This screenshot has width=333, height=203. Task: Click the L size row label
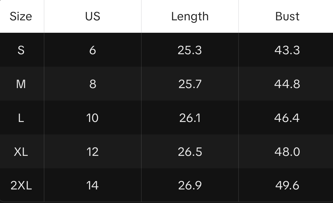point(21,118)
